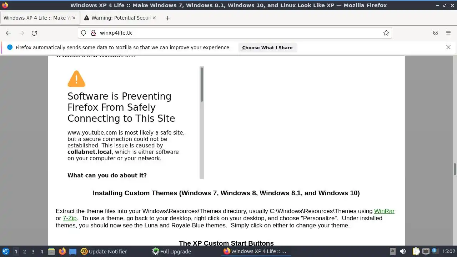Reload the current page
The height and width of the screenshot is (257, 457).
coord(34,33)
